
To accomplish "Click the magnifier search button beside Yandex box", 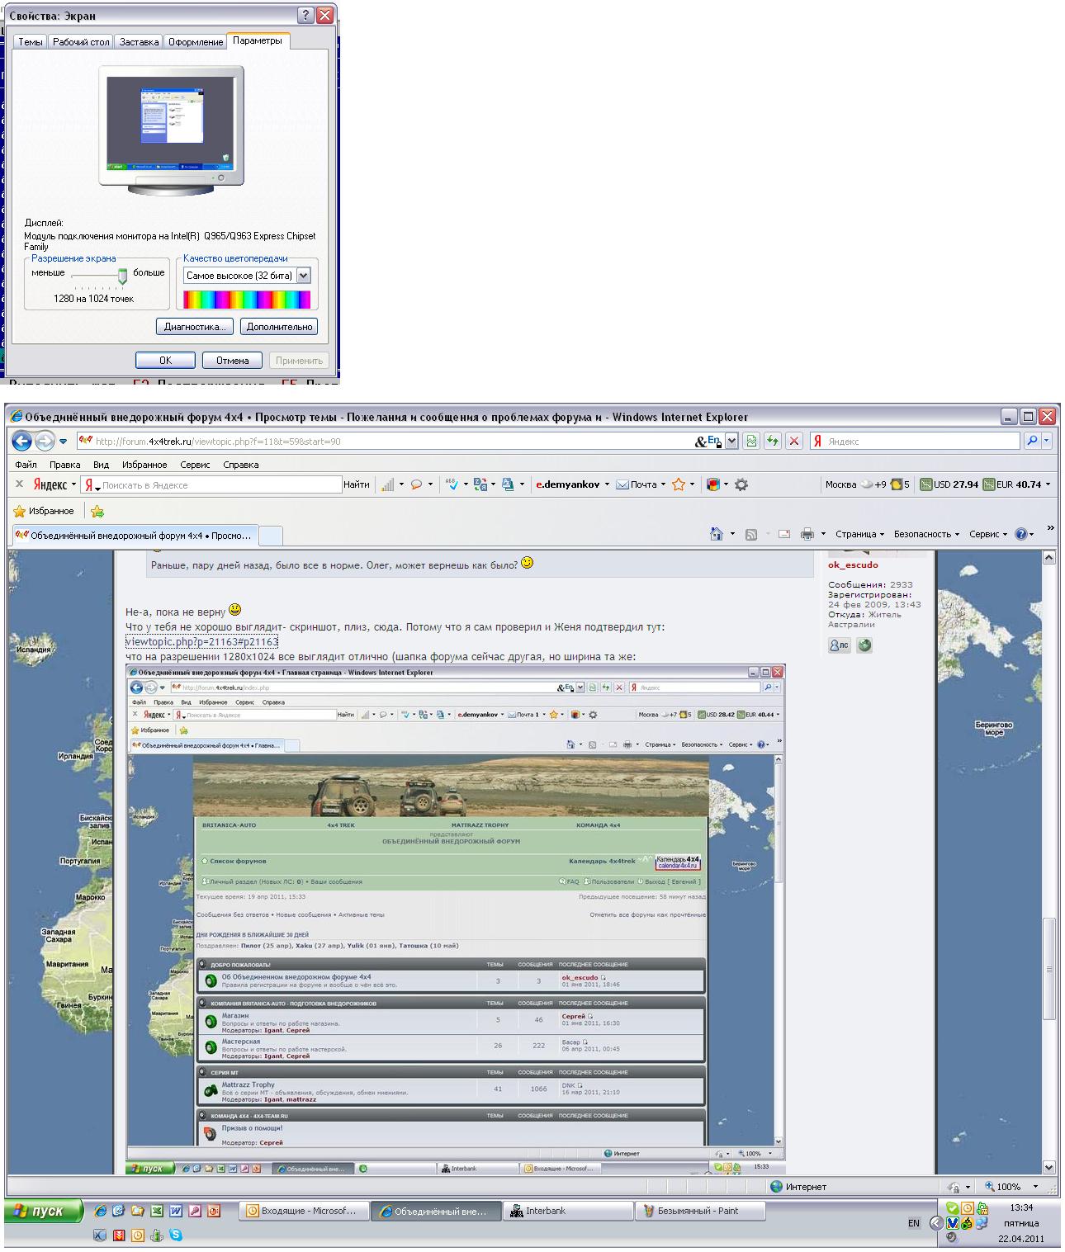I will pyautogui.click(x=1032, y=441).
